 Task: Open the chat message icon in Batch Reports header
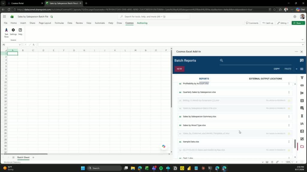302,60
